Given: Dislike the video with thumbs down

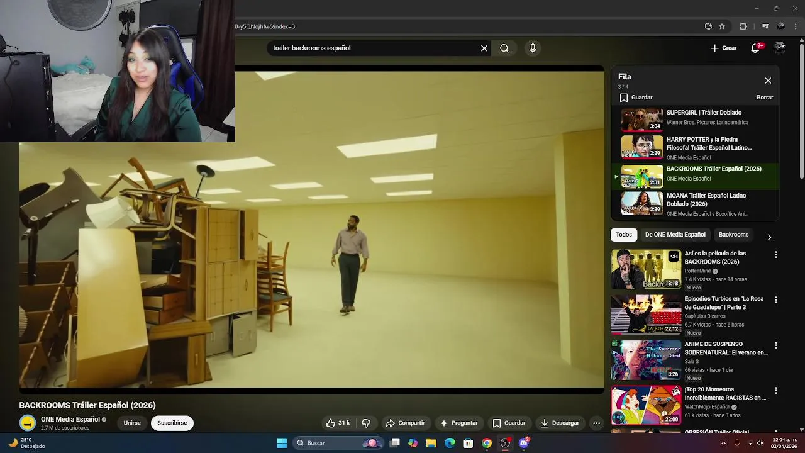Looking at the screenshot, I should pos(366,423).
